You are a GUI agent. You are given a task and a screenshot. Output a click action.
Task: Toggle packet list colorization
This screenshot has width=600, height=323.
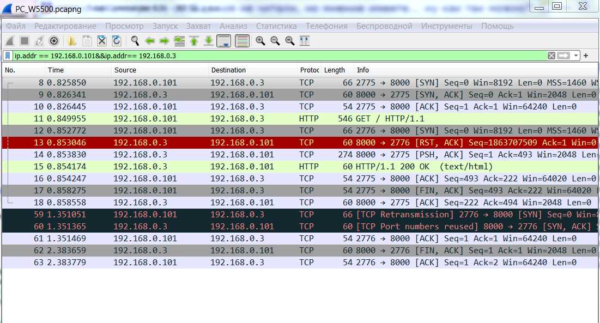coord(243,41)
